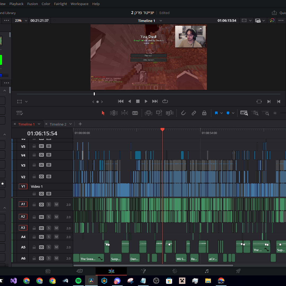Click the red Selection mode arrow
The image size is (286, 286).
[103, 113]
